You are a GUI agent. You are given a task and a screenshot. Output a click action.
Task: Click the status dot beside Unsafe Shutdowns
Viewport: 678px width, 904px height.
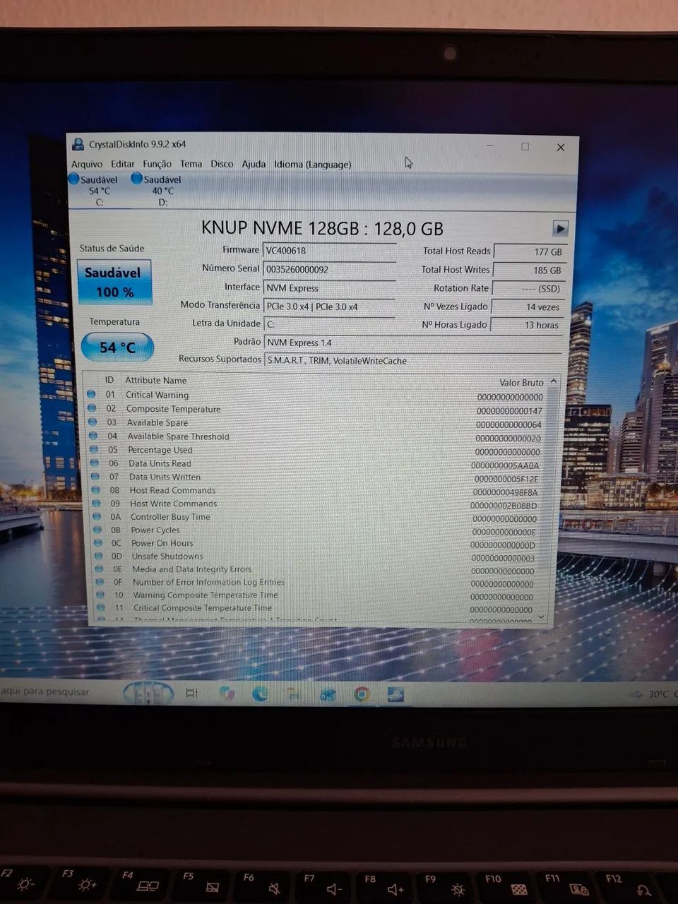point(98,556)
